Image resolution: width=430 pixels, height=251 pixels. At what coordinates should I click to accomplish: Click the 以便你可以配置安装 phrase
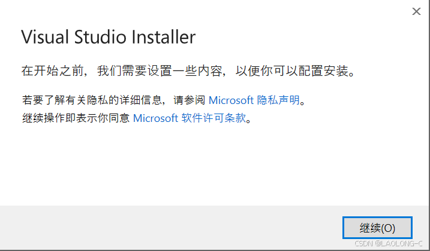coord(292,71)
